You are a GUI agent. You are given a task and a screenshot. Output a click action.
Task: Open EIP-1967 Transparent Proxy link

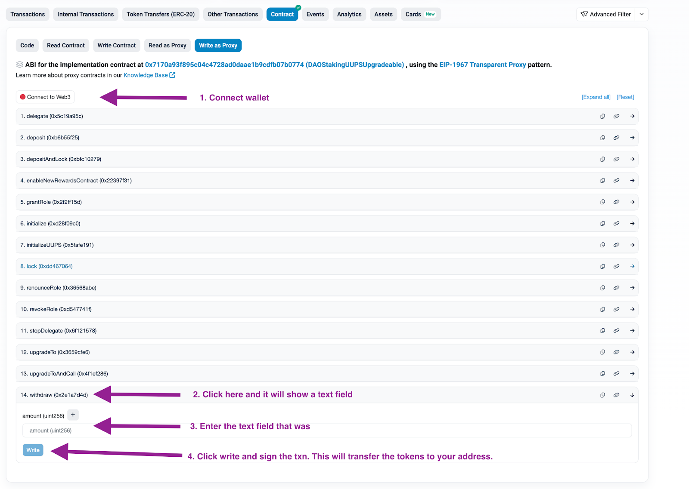[482, 65]
